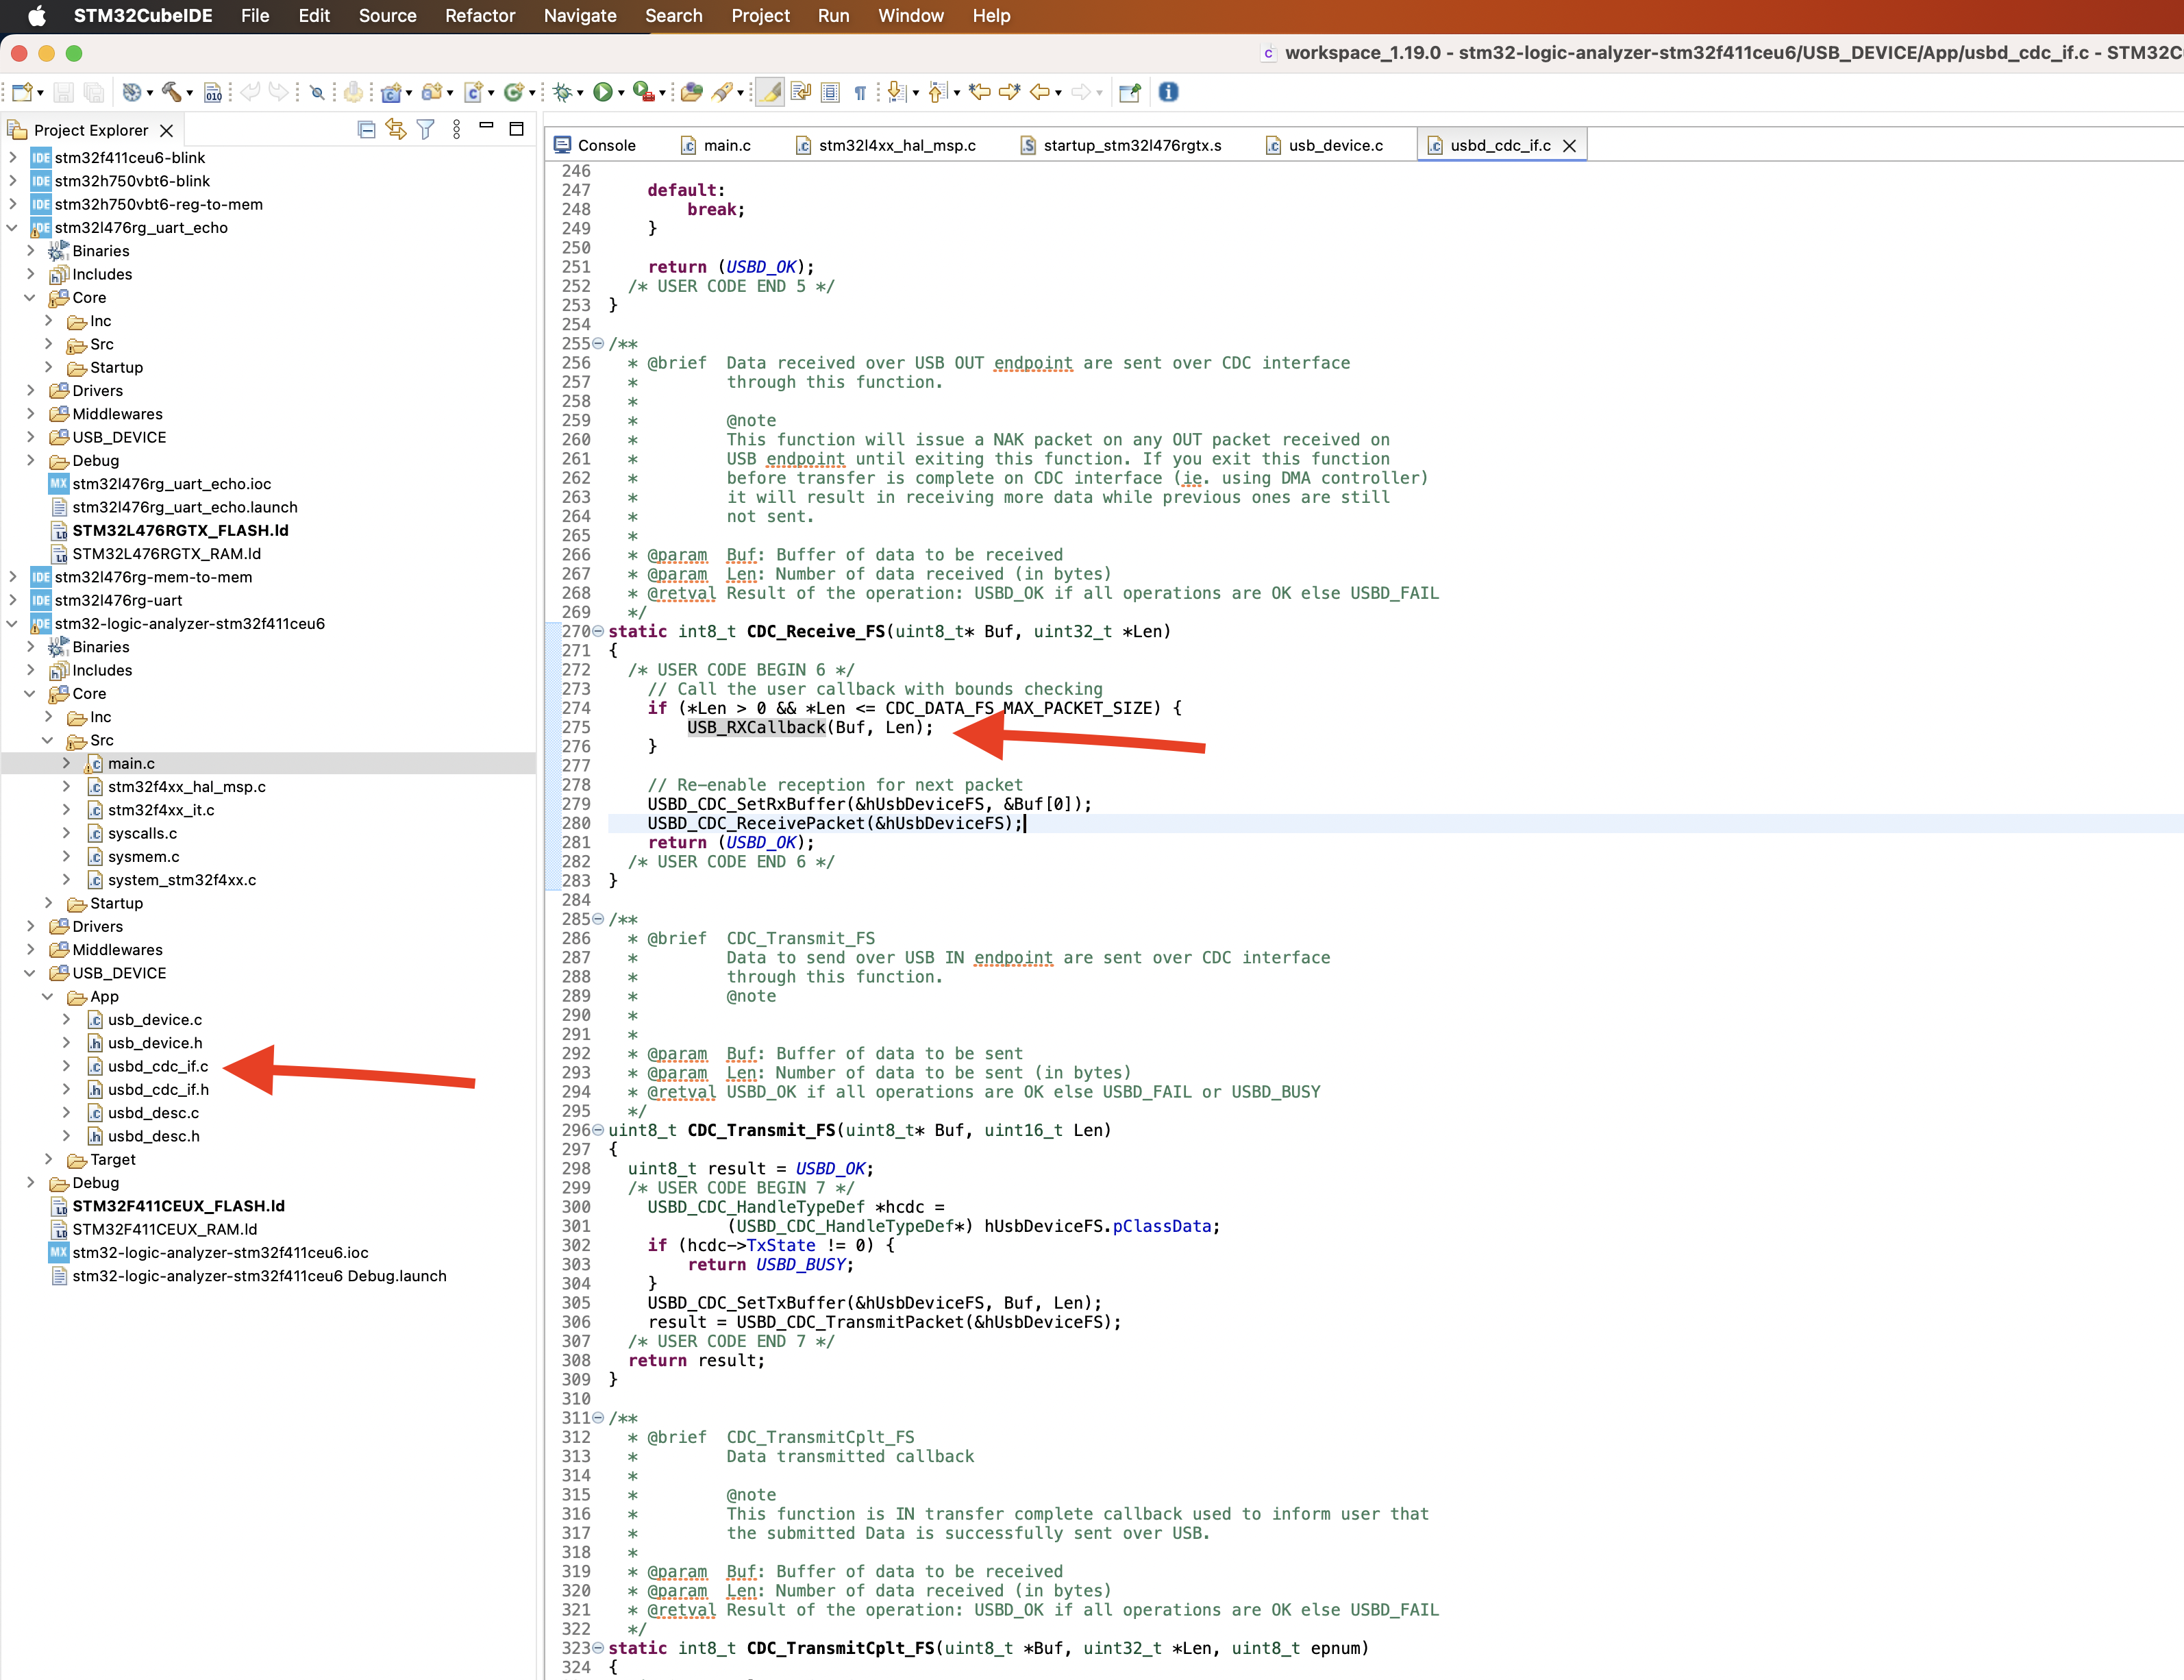Open the Project menu

760,16
